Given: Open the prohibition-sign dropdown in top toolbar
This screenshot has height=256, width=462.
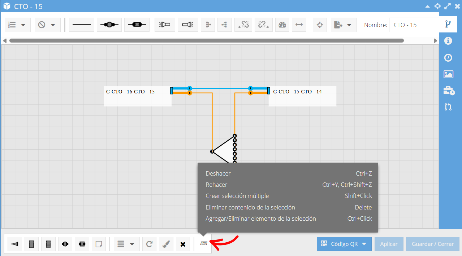Looking at the screenshot, I should pos(47,25).
